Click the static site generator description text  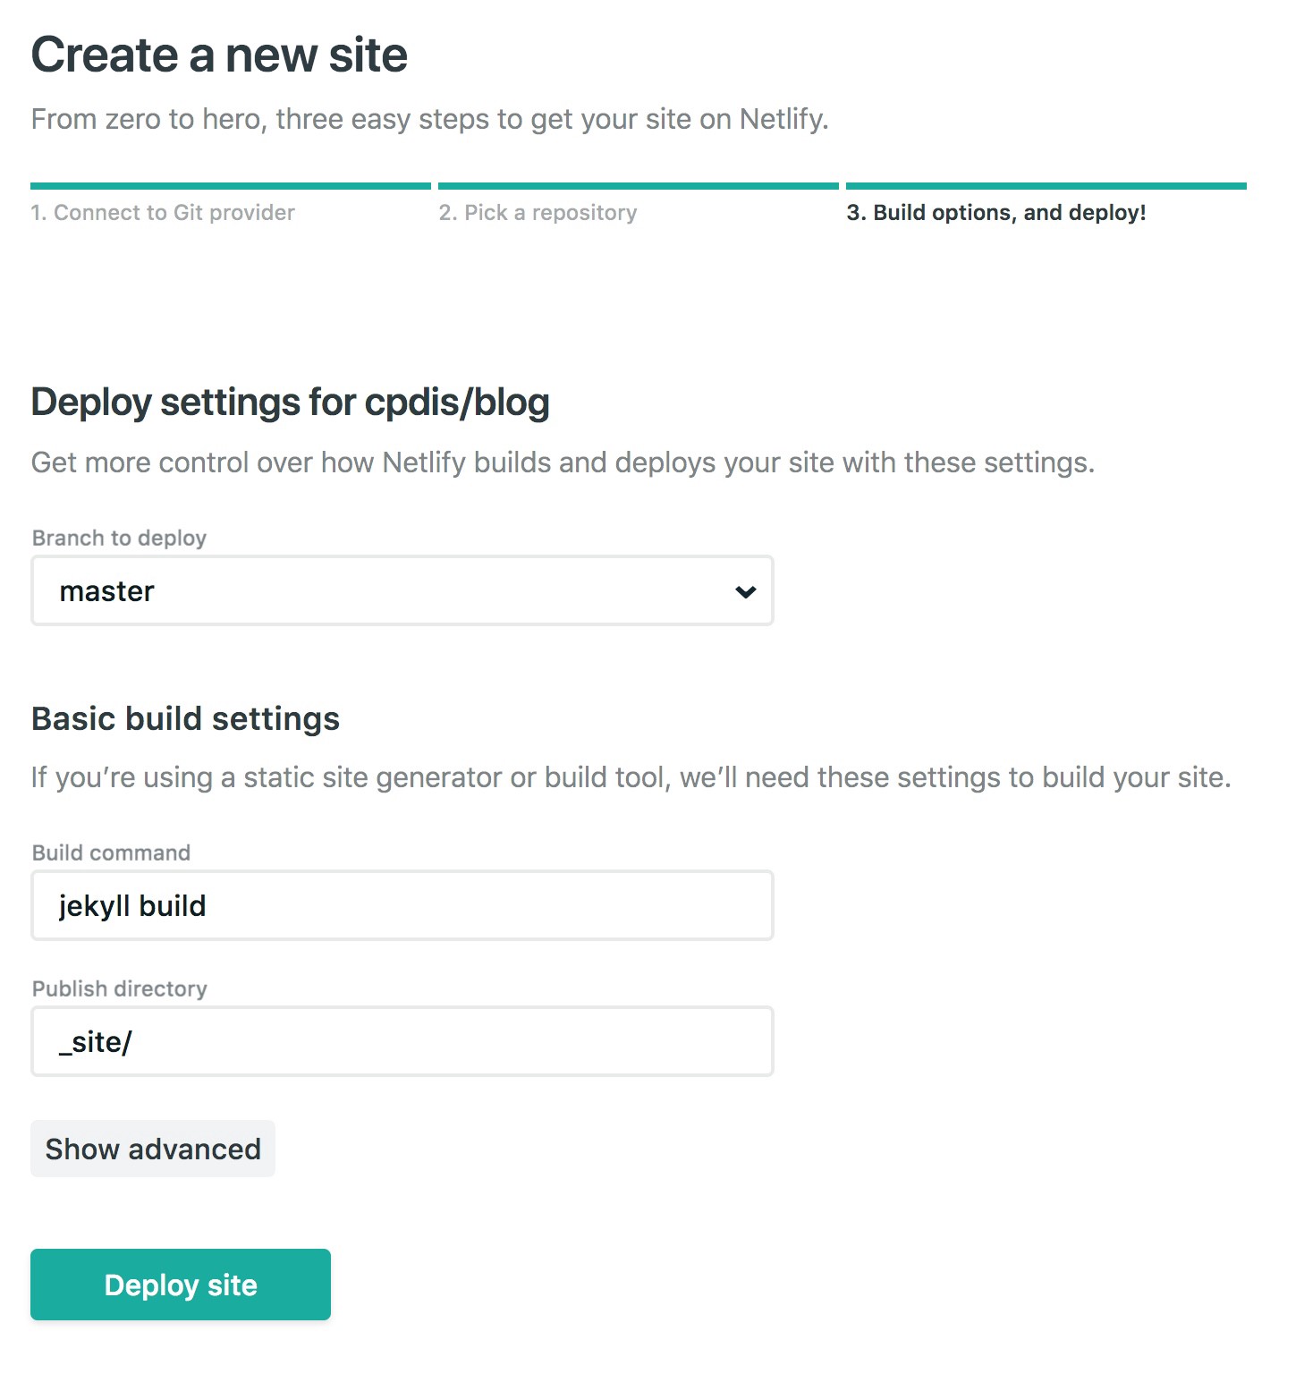[x=631, y=777]
